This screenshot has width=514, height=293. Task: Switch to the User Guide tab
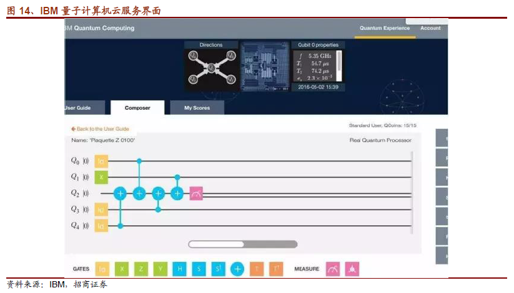click(x=84, y=108)
